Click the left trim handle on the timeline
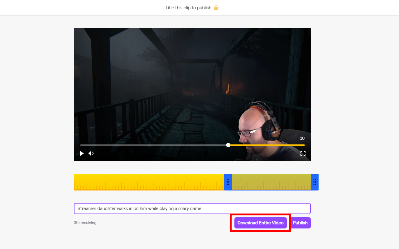This screenshot has height=249, width=399. pos(228,182)
